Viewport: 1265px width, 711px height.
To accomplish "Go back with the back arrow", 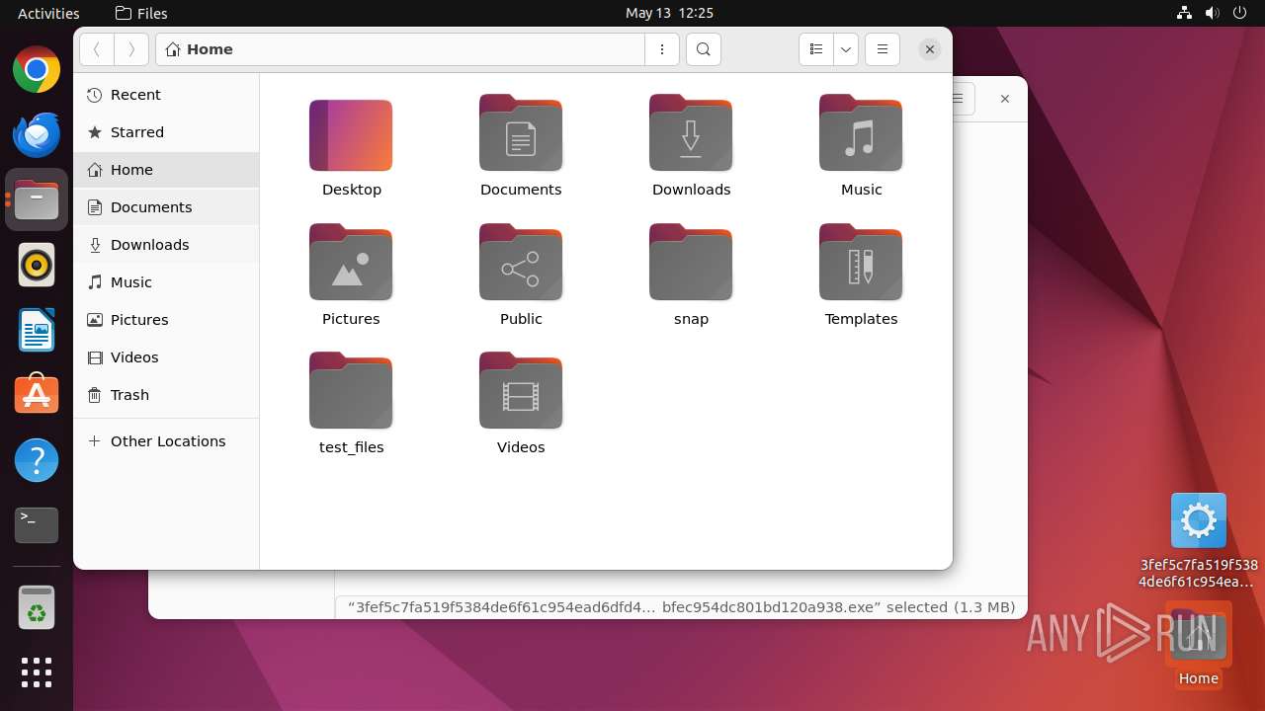I will 97,49.
